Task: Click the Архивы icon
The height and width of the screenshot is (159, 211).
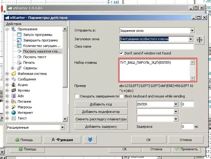Action: (x=14, y=90)
